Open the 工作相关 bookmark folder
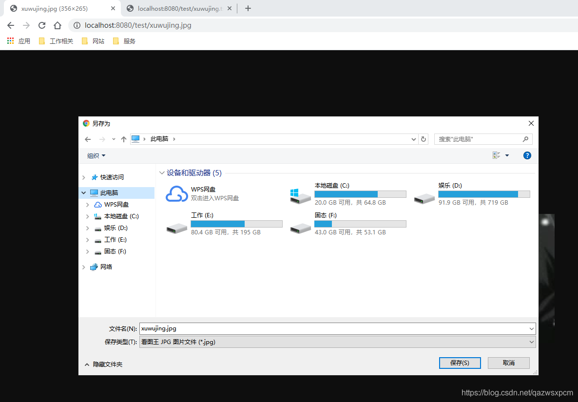Viewport: 578px width, 402px height. pos(56,41)
